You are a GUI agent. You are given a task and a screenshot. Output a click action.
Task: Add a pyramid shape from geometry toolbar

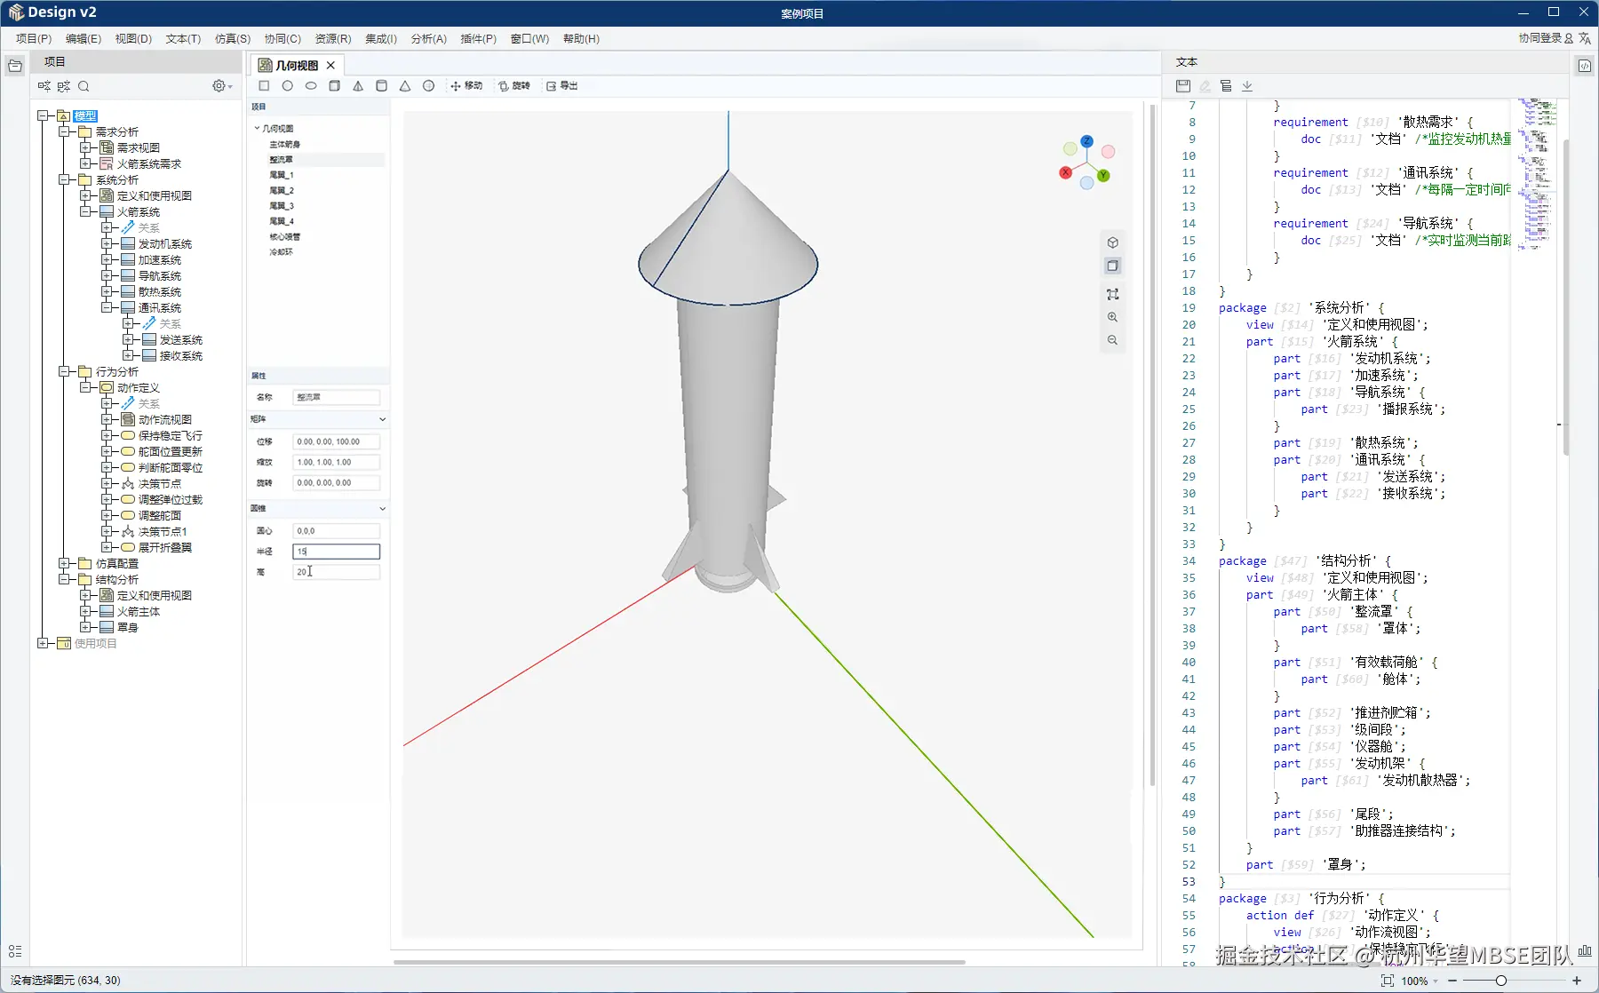point(358,86)
